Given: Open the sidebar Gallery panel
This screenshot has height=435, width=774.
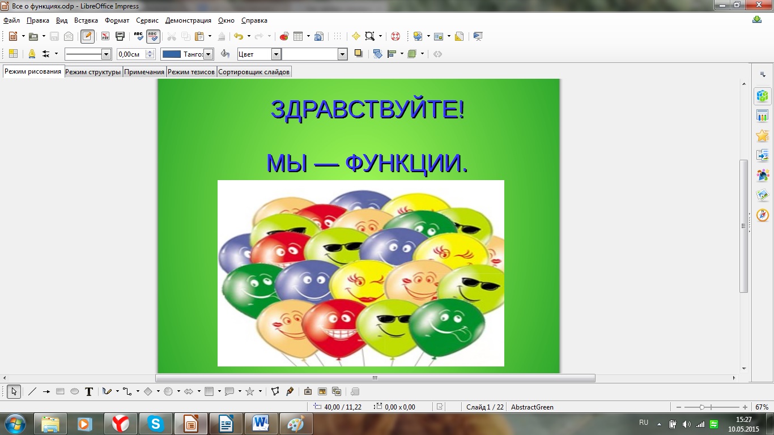Looking at the screenshot, I should pos(763,195).
